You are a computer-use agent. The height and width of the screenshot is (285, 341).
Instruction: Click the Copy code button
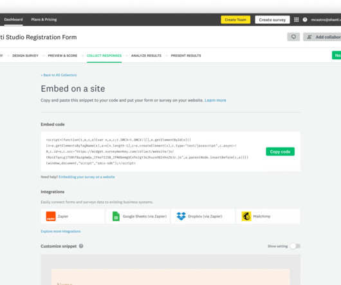280,152
